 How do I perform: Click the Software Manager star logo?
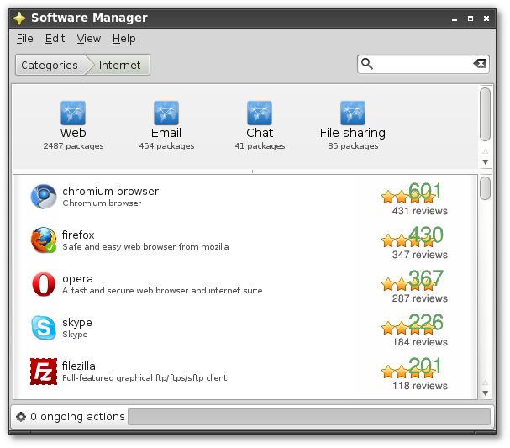pos(19,18)
